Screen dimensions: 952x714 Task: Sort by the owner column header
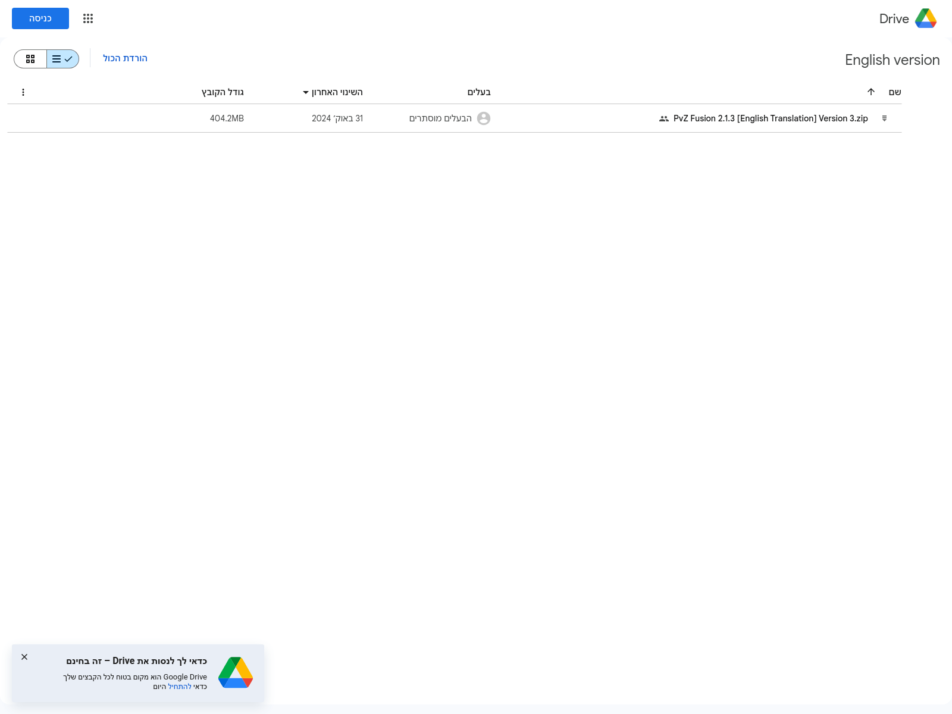point(479,92)
